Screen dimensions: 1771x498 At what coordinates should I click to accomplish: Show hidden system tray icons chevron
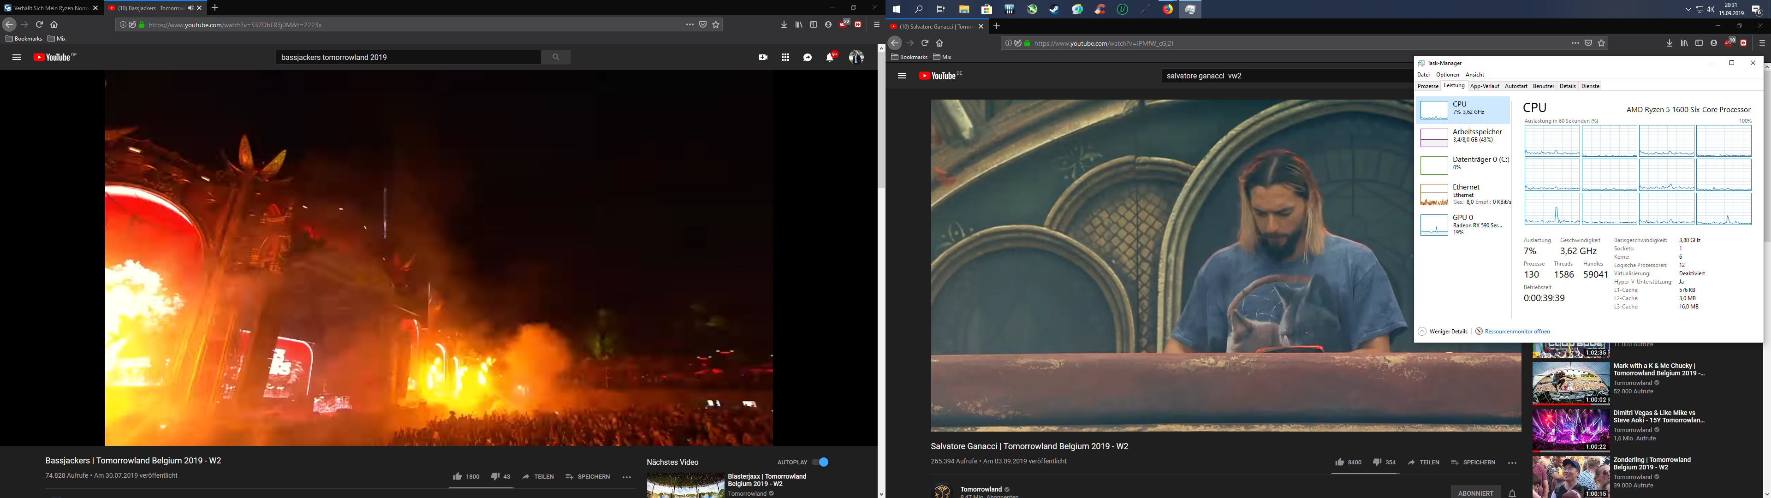(1688, 10)
